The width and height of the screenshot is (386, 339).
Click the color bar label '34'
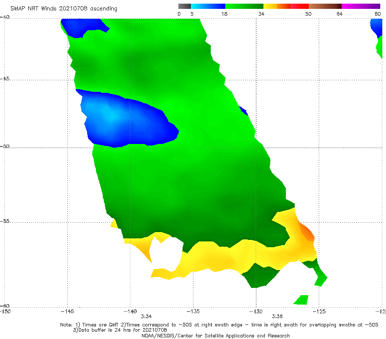coord(261,14)
